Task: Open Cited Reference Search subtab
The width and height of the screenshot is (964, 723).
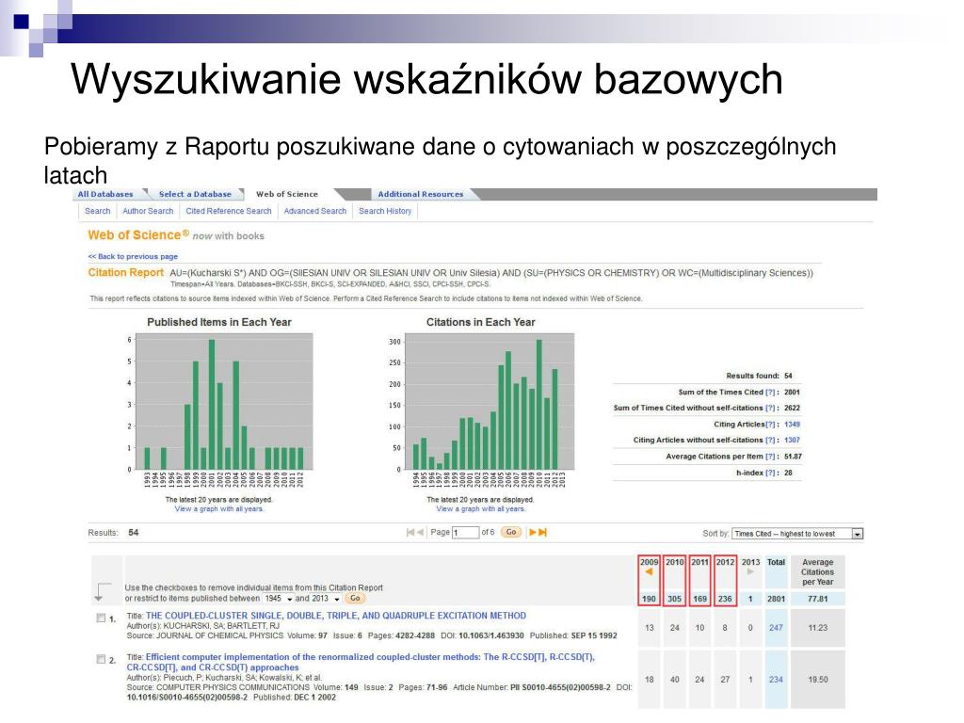Action: (x=229, y=211)
